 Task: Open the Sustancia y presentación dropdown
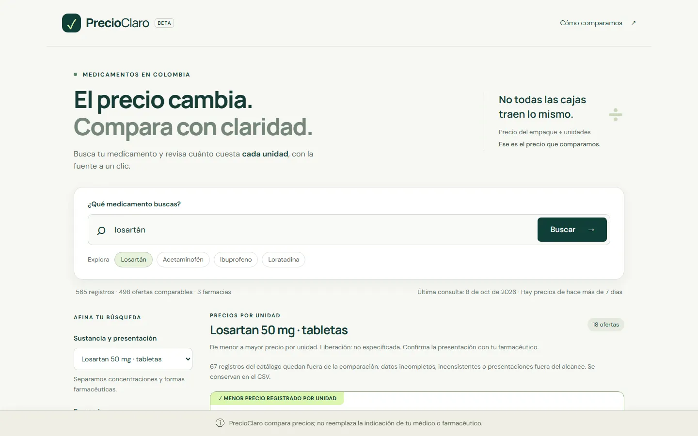[x=133, y=359]
